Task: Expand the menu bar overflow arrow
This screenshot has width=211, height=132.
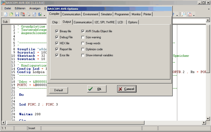Action: pos(209,9)
